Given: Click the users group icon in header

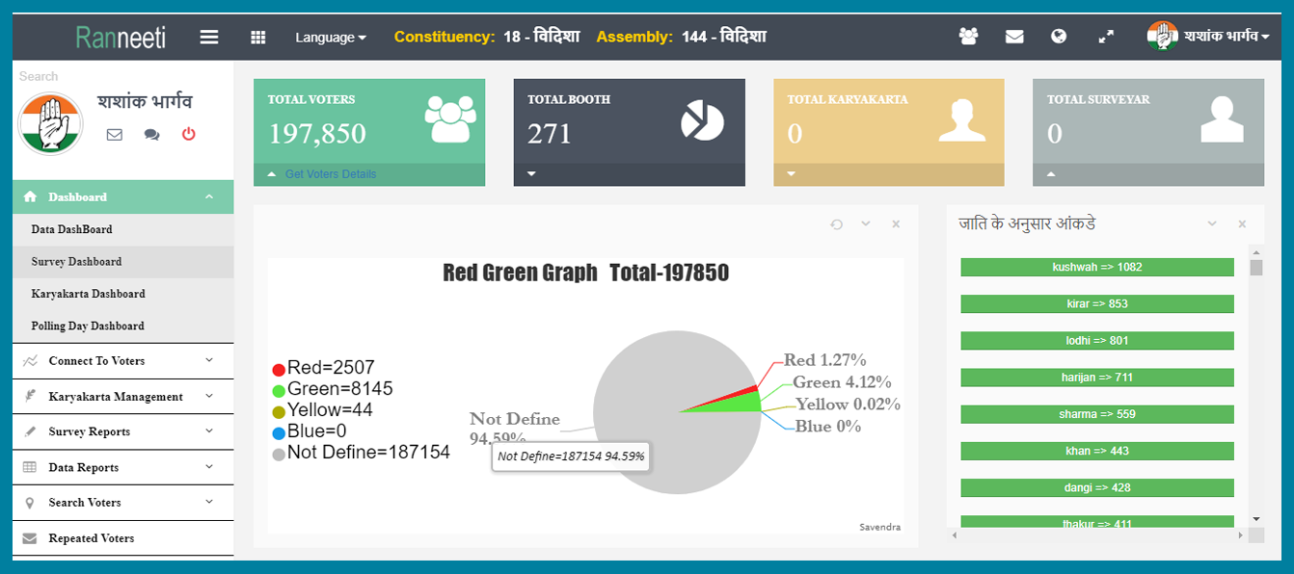Looking at the screenshot, I should tap(968, 37).
